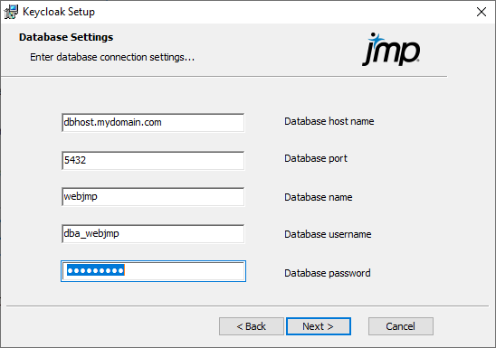
Task: Click the 'Database Settings' heading
Action: [66, 37]
